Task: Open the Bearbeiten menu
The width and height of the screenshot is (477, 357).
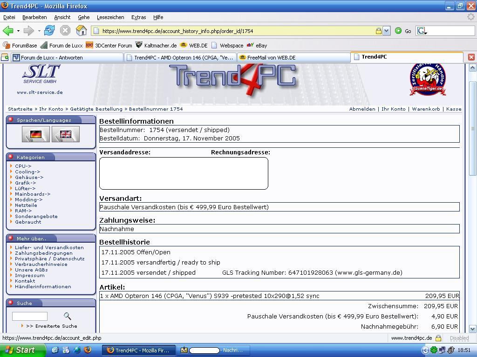Action: click(34, 17)
